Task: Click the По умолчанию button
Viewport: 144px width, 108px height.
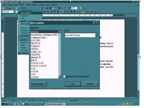Action: coord(39,84)
